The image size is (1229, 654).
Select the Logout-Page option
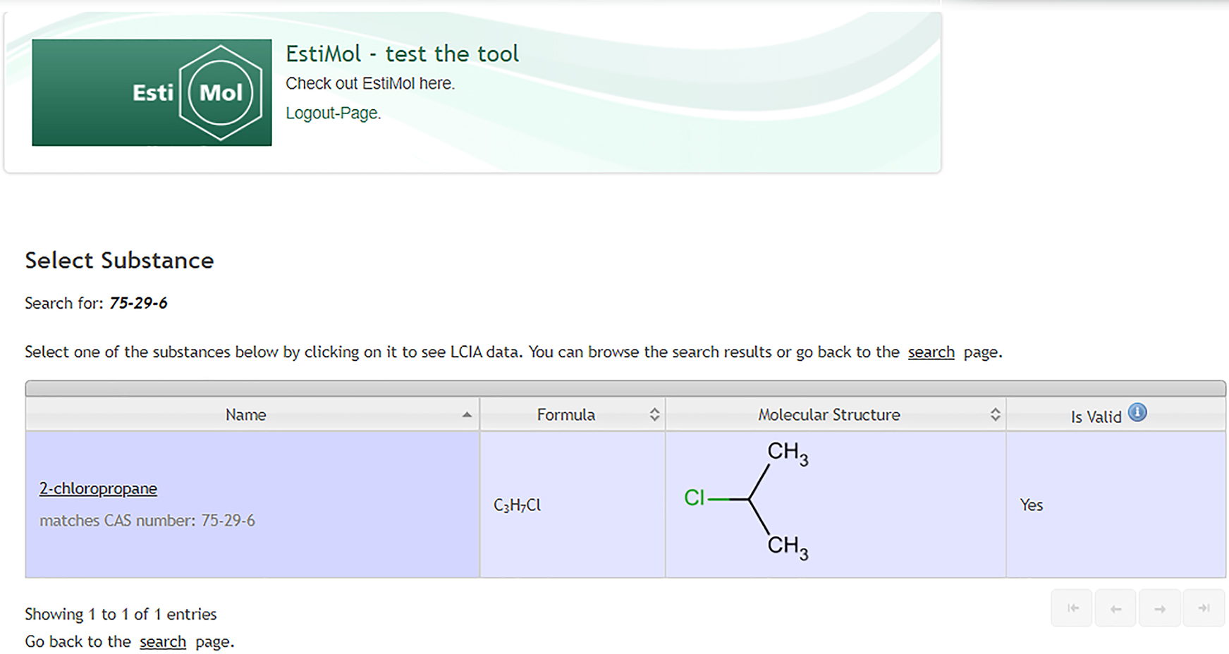[332, 113]
